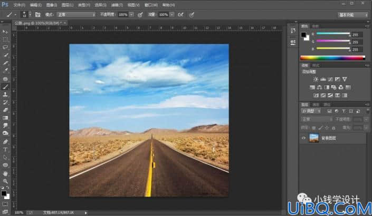The width and height of the screenshot is (372, 216).
Task: Select the Horizontal Type tool
Action: (5, 150)
